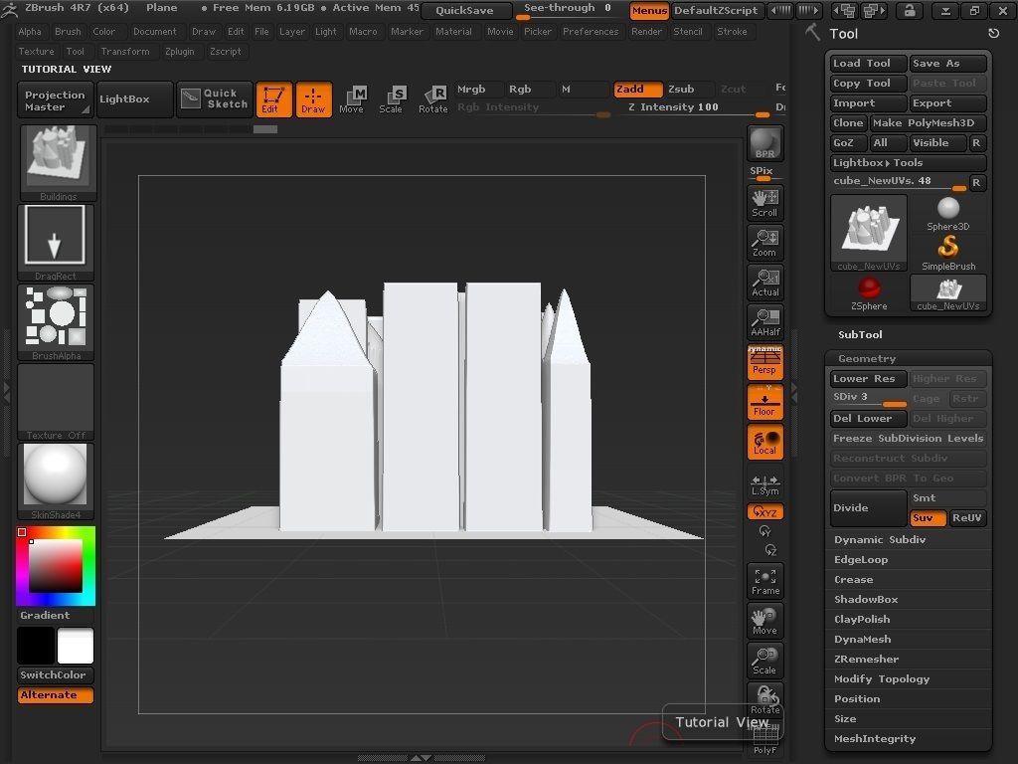The height and width of the screenshot is (764, 1018).
Task: Open the DragRect stroke picker
Action: 56,243
